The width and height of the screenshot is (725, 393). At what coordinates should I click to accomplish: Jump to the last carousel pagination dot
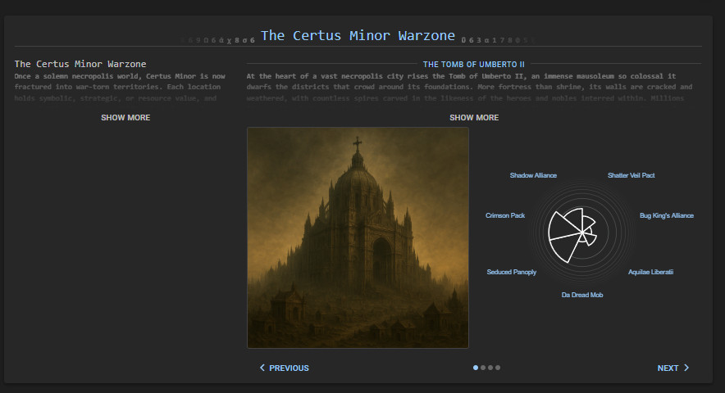[498, 368]
